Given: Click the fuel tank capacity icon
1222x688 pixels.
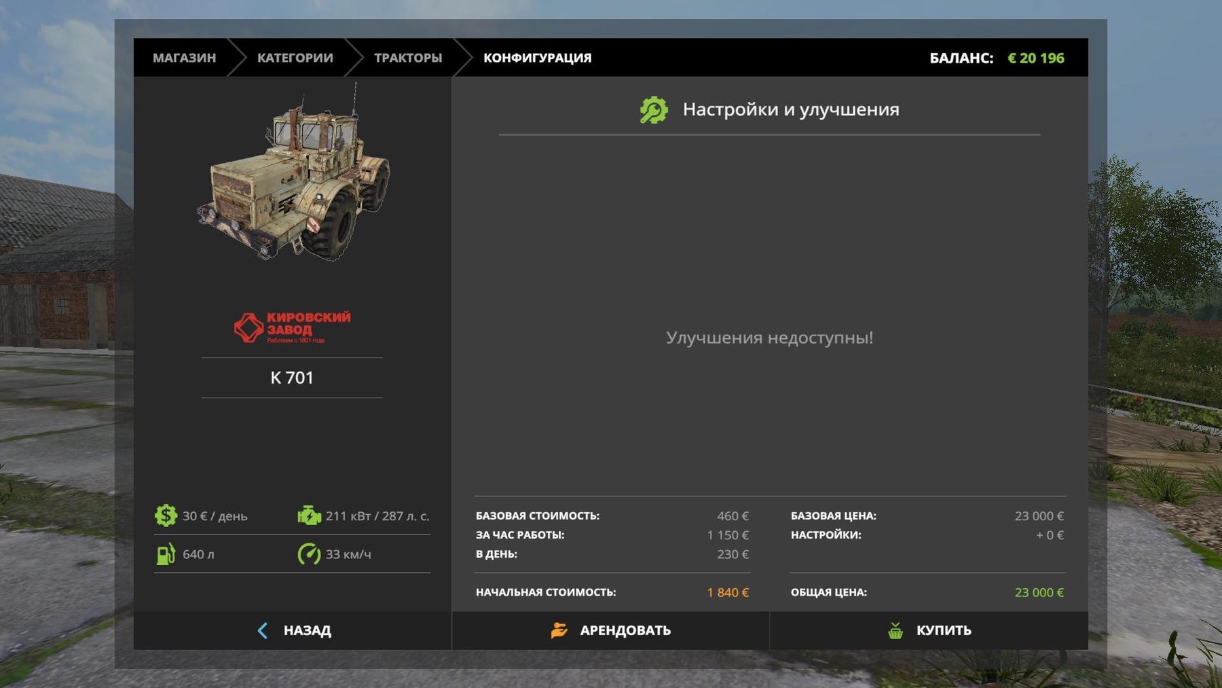Looking at the screenshot, I should pyautogui.click(x=166, y=554).
